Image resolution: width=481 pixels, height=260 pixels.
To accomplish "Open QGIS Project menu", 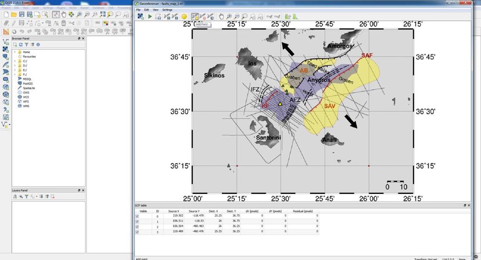I will (x=6, y=8).
